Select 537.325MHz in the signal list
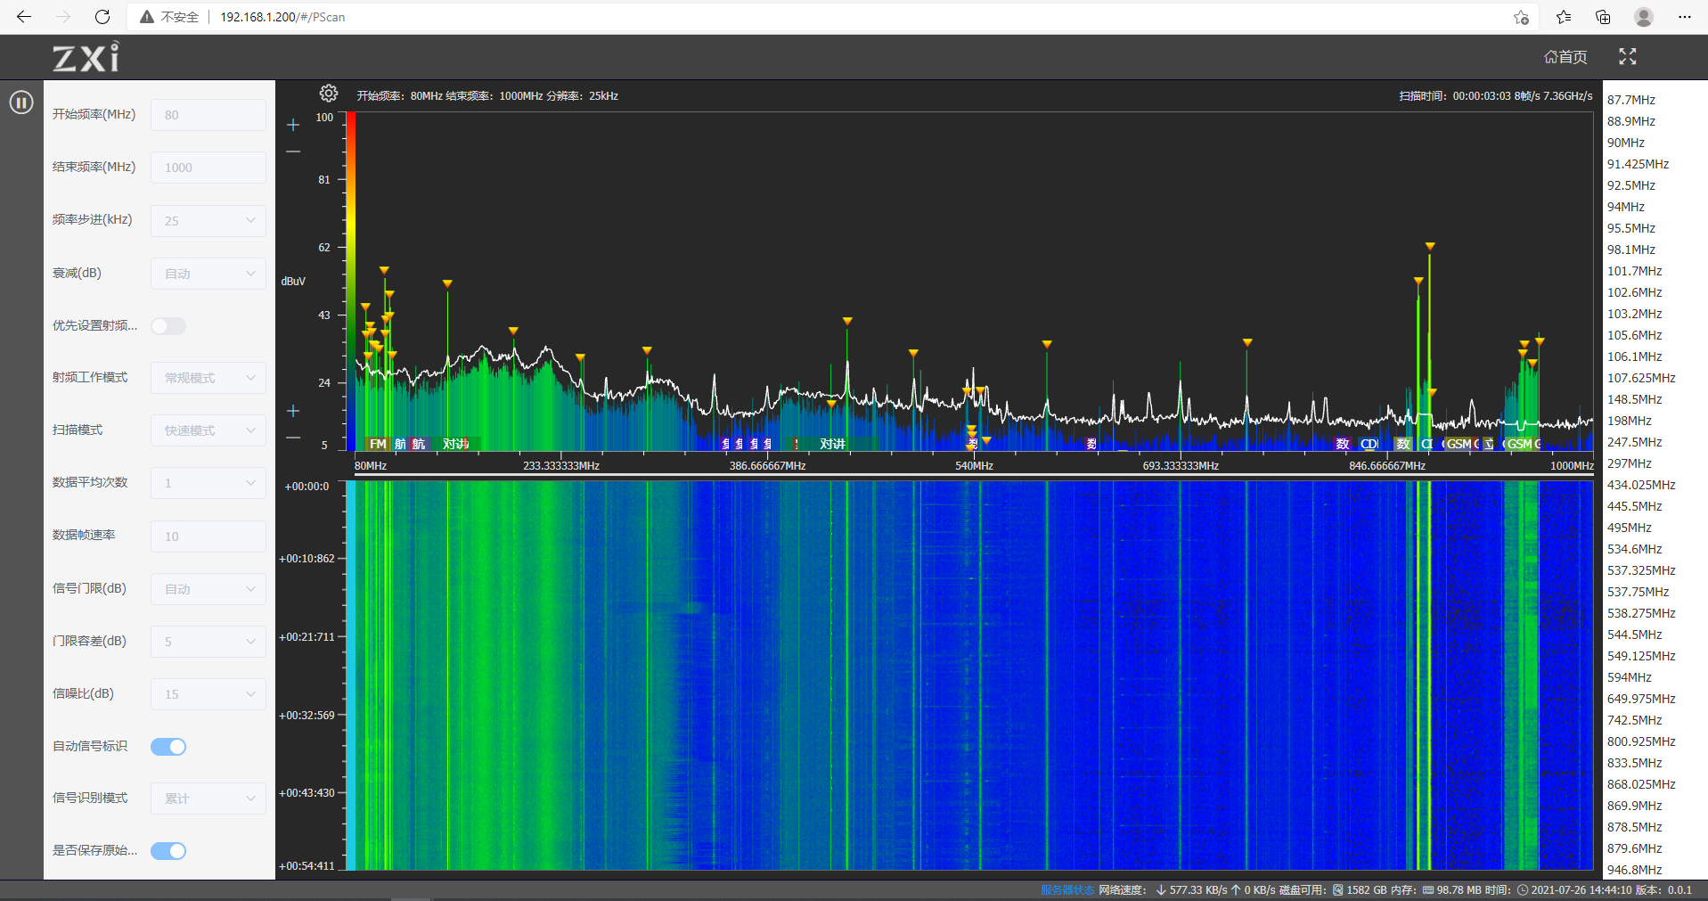Screen dimensions: 1708x901 point(1641,570)
